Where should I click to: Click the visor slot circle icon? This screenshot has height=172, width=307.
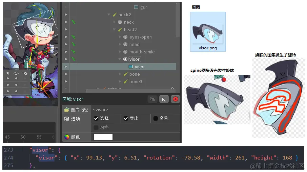click(x=125, y=59)
